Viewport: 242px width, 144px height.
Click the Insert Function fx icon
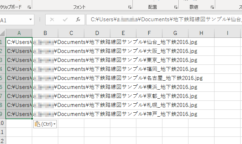pyautogui.click(x=78, y=20)
